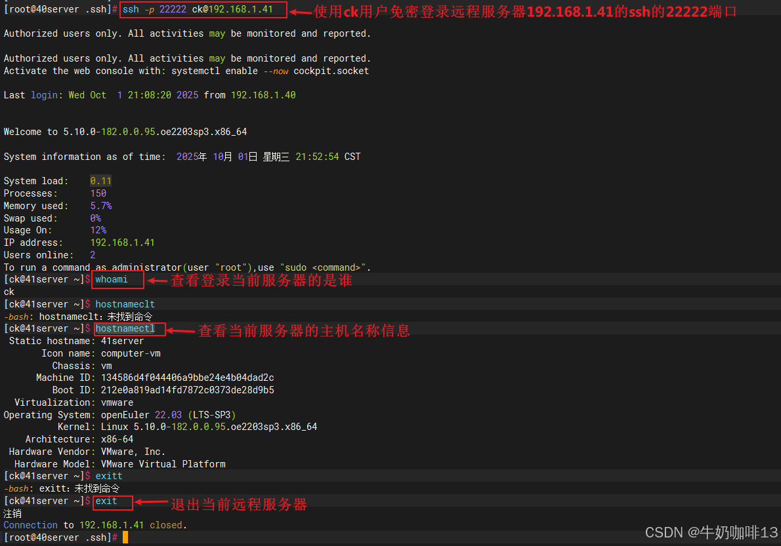
Task: Click the mistyped exitt command
Action: 109,476
